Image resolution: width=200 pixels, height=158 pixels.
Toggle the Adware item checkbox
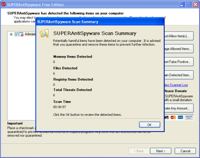click(17, 34)
